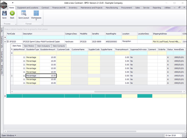This screenshot has height=138, width=187.
Task: Open the Customer Info side panel
Action: click(2, 42)
